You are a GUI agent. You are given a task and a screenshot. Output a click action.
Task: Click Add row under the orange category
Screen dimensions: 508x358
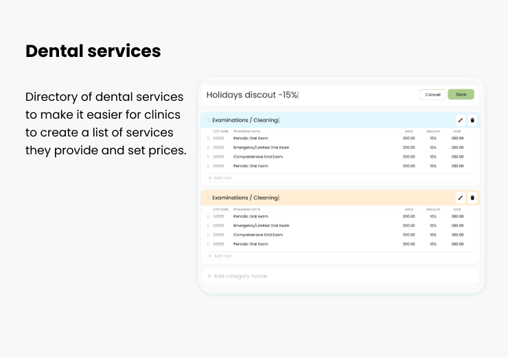pyautogui.click(x=341, y=256)
